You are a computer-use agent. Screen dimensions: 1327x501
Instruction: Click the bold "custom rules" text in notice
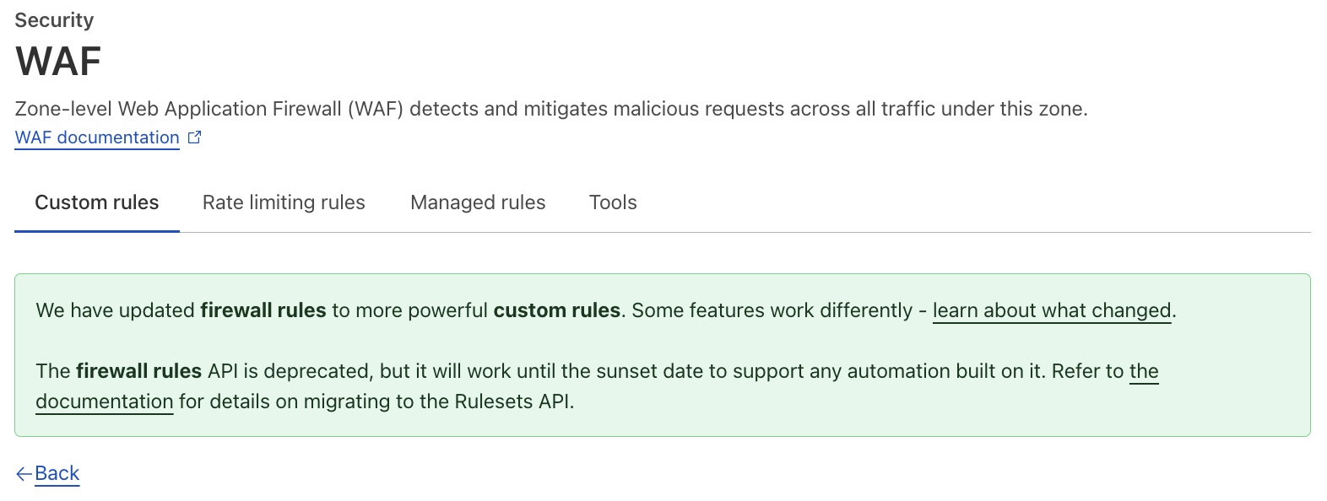coord(556,310)
